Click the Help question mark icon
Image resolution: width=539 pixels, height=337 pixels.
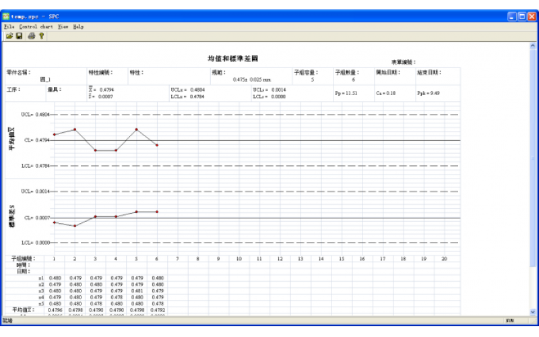click(41, 36)
